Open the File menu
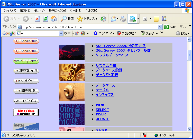 pos(10,11)
